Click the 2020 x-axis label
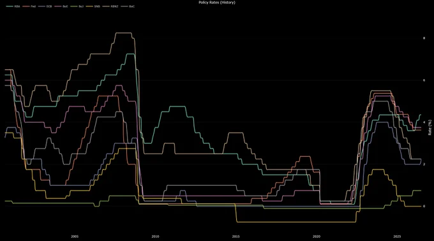 coord(317,237)
